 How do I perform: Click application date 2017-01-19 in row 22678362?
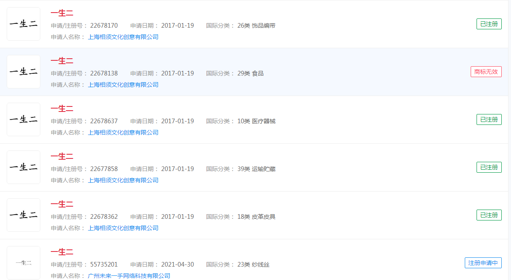(178, 217)
